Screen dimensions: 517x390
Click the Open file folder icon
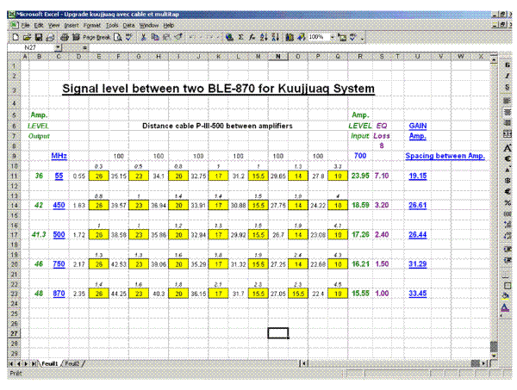[x=27, y=37]
